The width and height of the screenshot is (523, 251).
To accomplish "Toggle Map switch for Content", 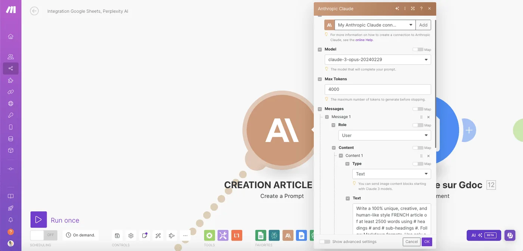I will (x=418, y=148).
